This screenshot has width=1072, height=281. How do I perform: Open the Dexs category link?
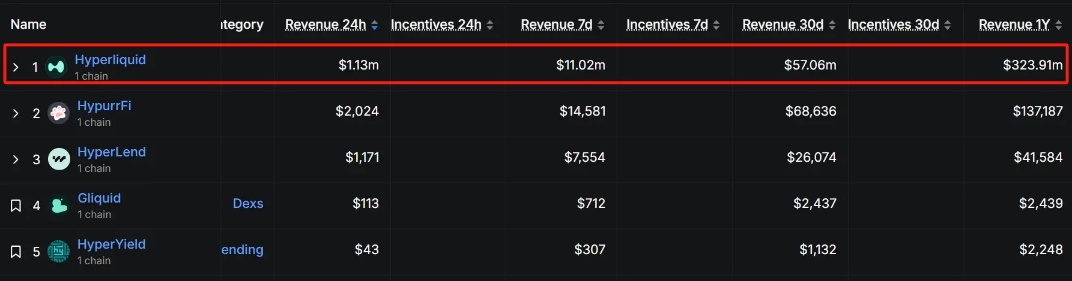tap(248, 203)
